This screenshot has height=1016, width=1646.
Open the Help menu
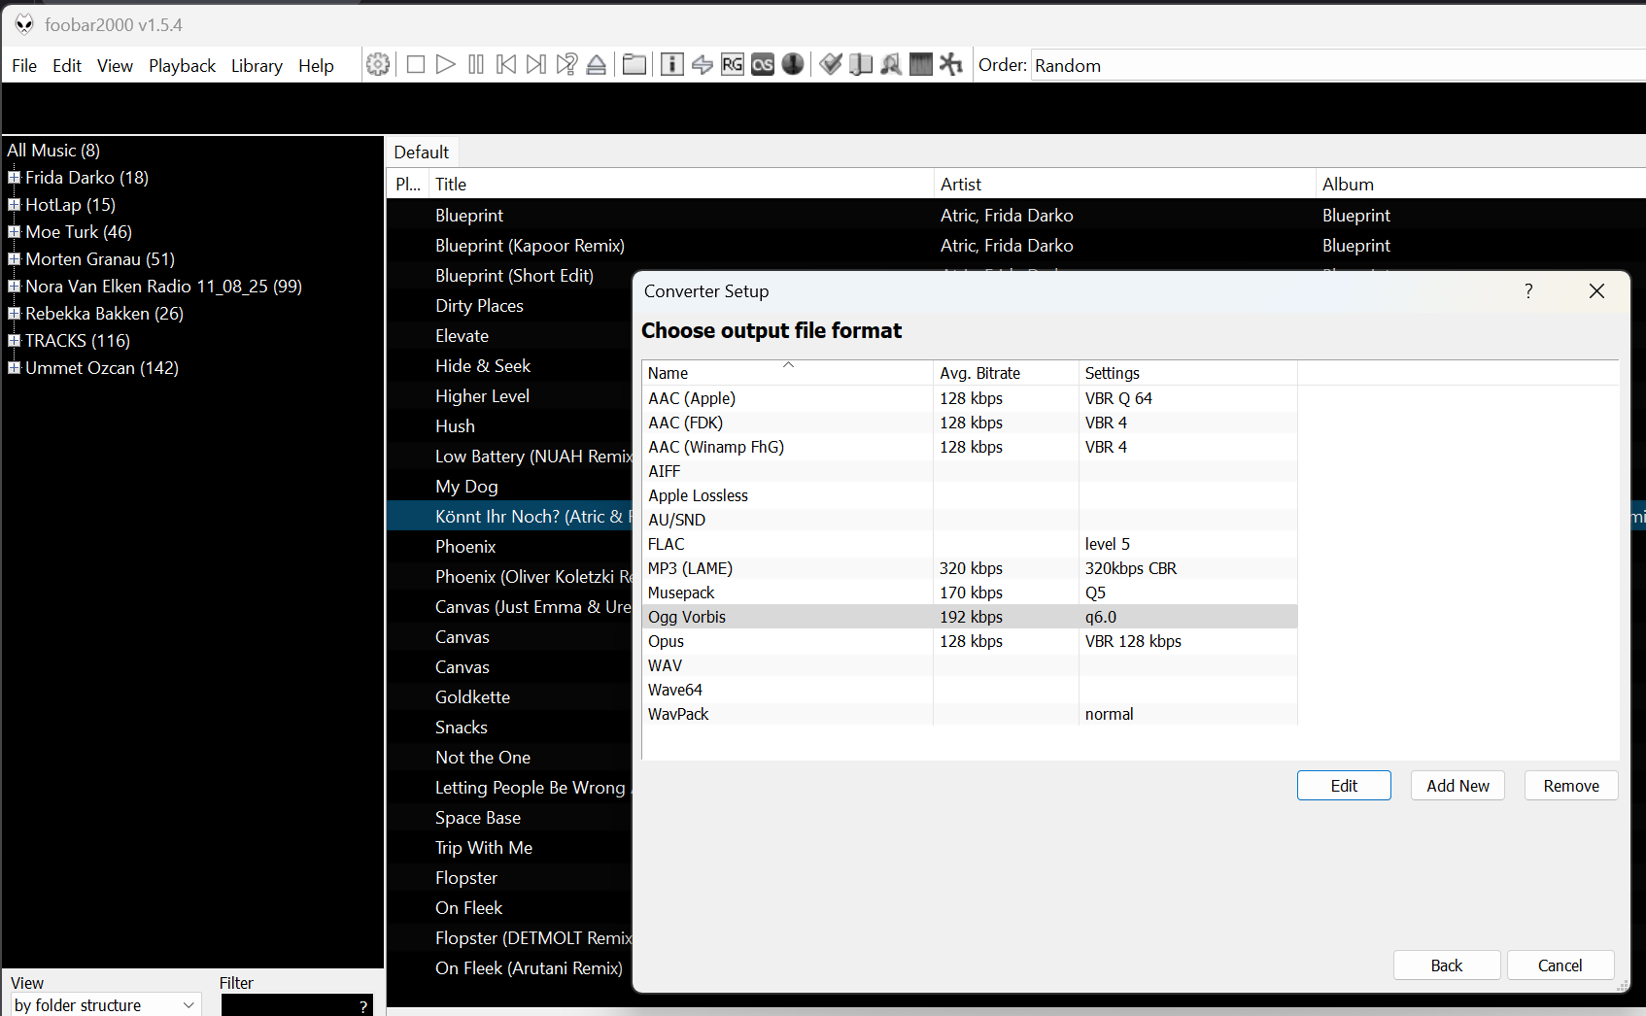pyautogui.click(x=316, y=65)
